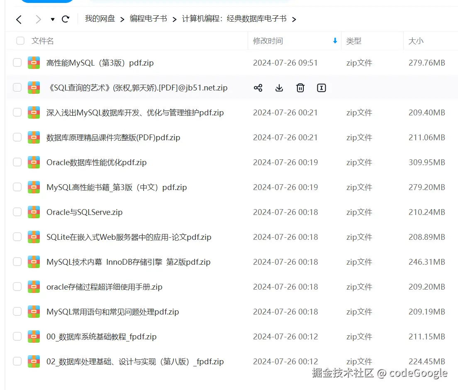Screen dimensions: 458x390
Task: Check the box for Oracle与SQLServe.zip
Action: [x=17, y=212]
